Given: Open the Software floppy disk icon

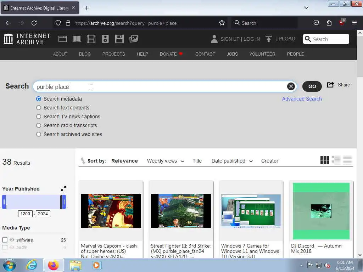Looking at the screenshot, I should pos(119,39).
